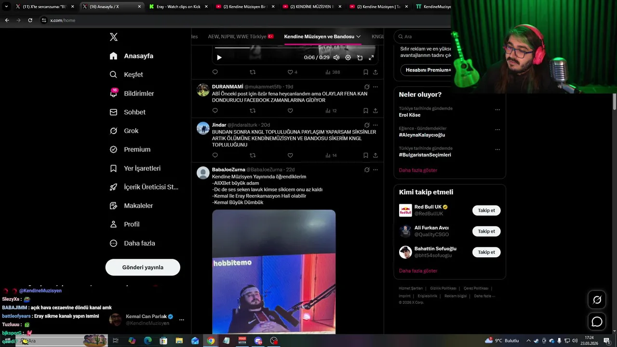Open the Daha fazla sidebar menu
The width and height of the screenshot is (617, 347).
point(132,243)
